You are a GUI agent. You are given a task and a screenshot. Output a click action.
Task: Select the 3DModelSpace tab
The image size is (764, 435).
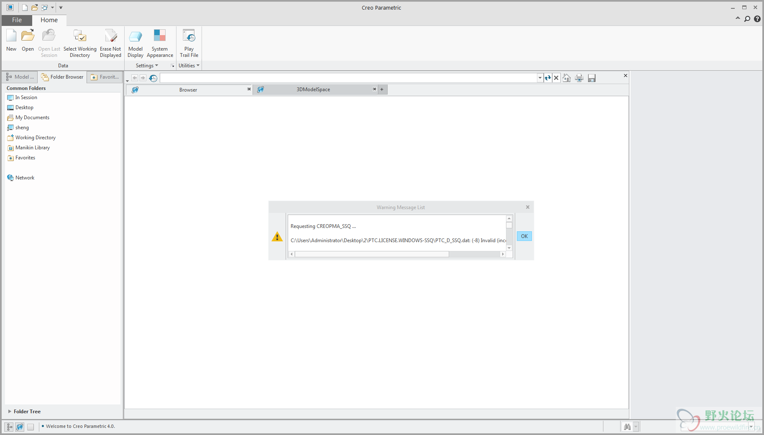pos(313,90)
